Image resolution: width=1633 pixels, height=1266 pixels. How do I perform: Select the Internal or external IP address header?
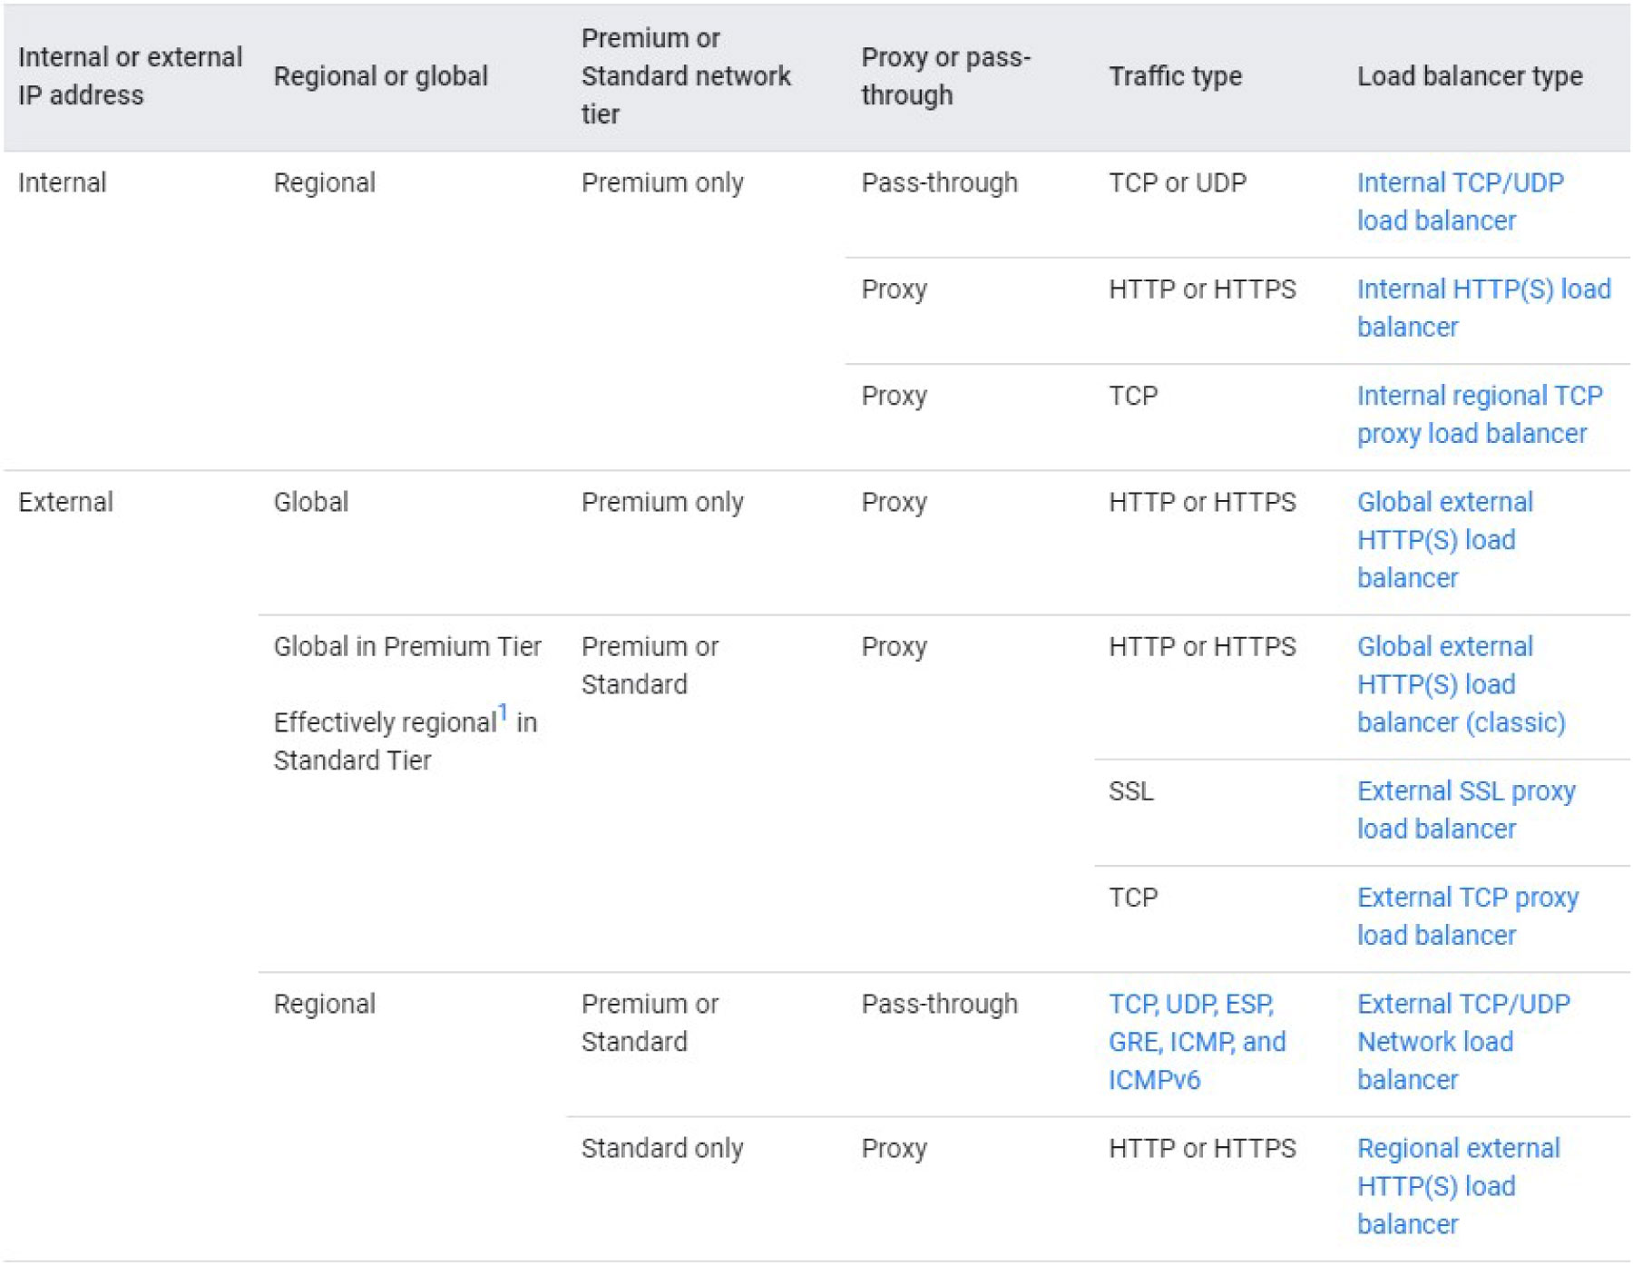130,76
